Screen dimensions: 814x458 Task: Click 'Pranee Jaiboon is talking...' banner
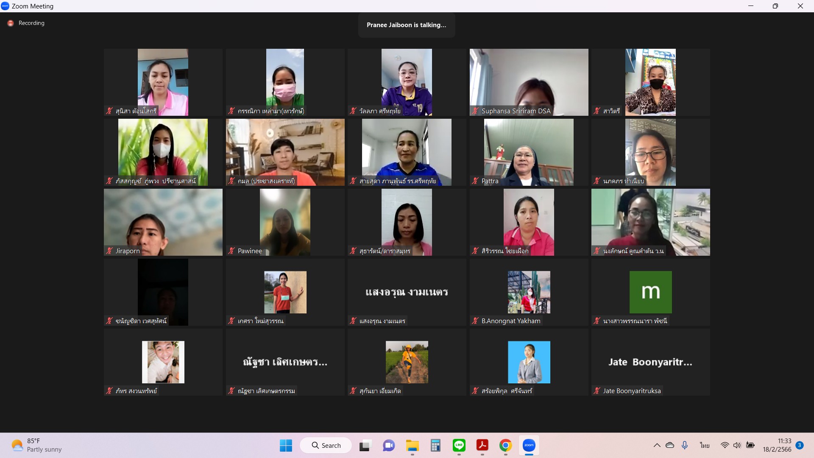tap(407, 25)
